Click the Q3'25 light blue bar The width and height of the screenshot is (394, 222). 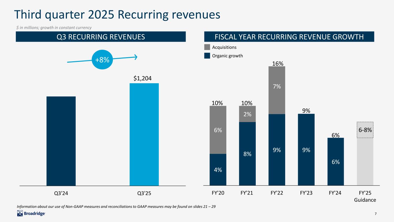[144, 134]
